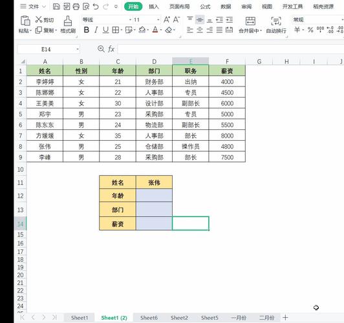
Task: Switch to Sheet6 worksheet
Action: pos(149,318)
